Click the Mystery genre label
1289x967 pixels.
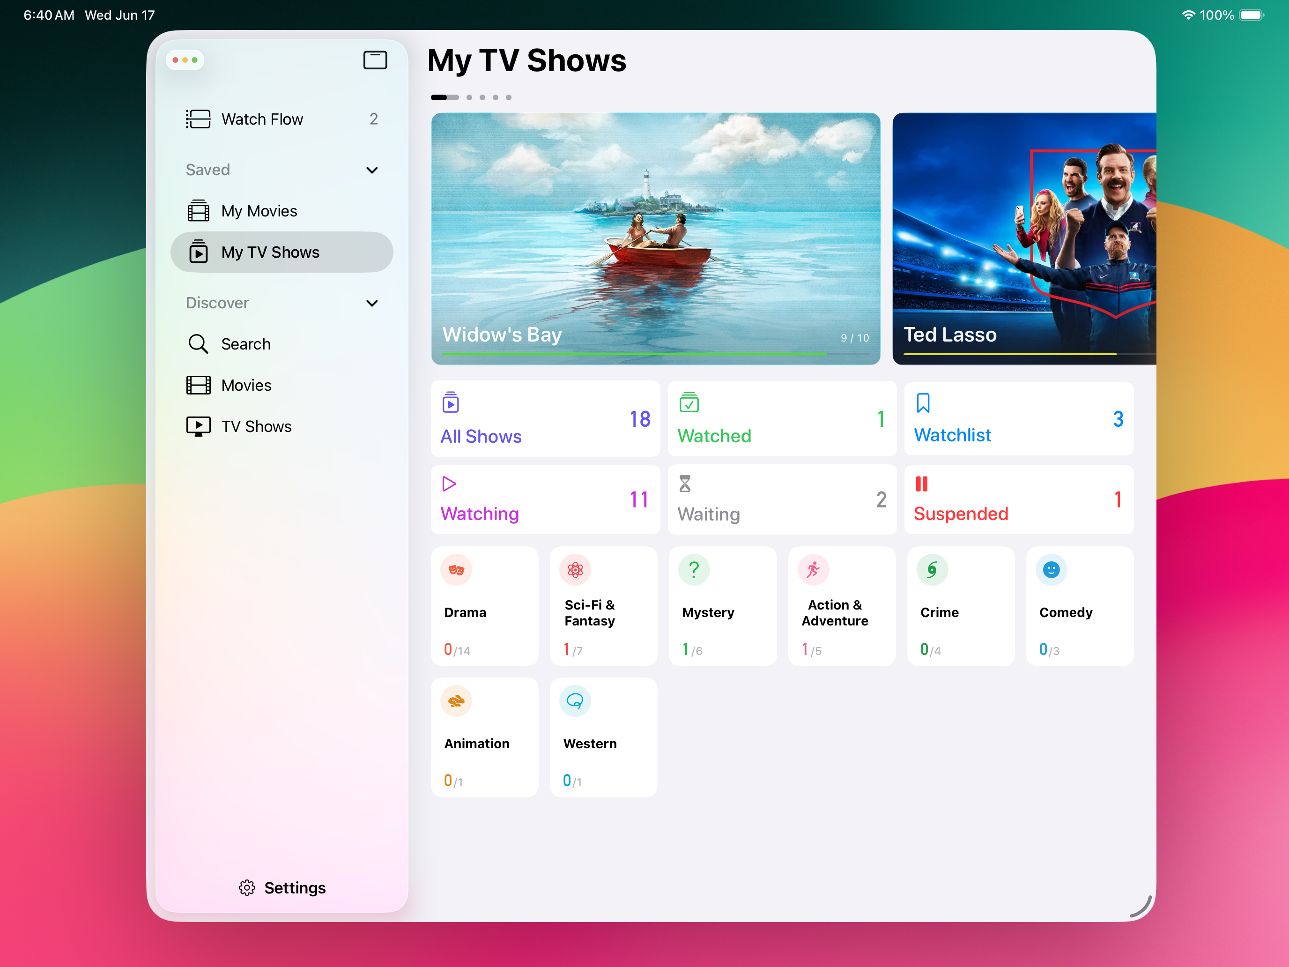(x=708, y=613)
